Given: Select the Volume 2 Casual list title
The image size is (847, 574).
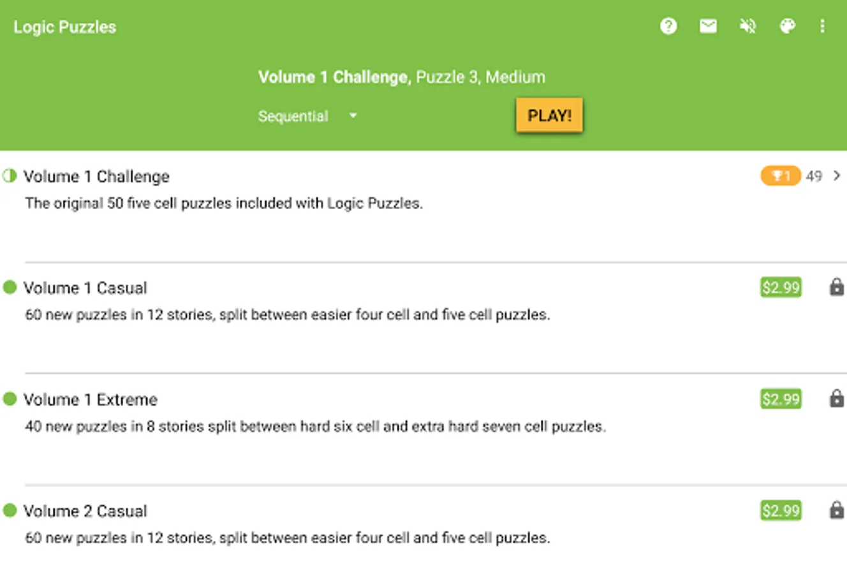Looking at the screenshot, I should pyautogui.click(x=85, y=511).
